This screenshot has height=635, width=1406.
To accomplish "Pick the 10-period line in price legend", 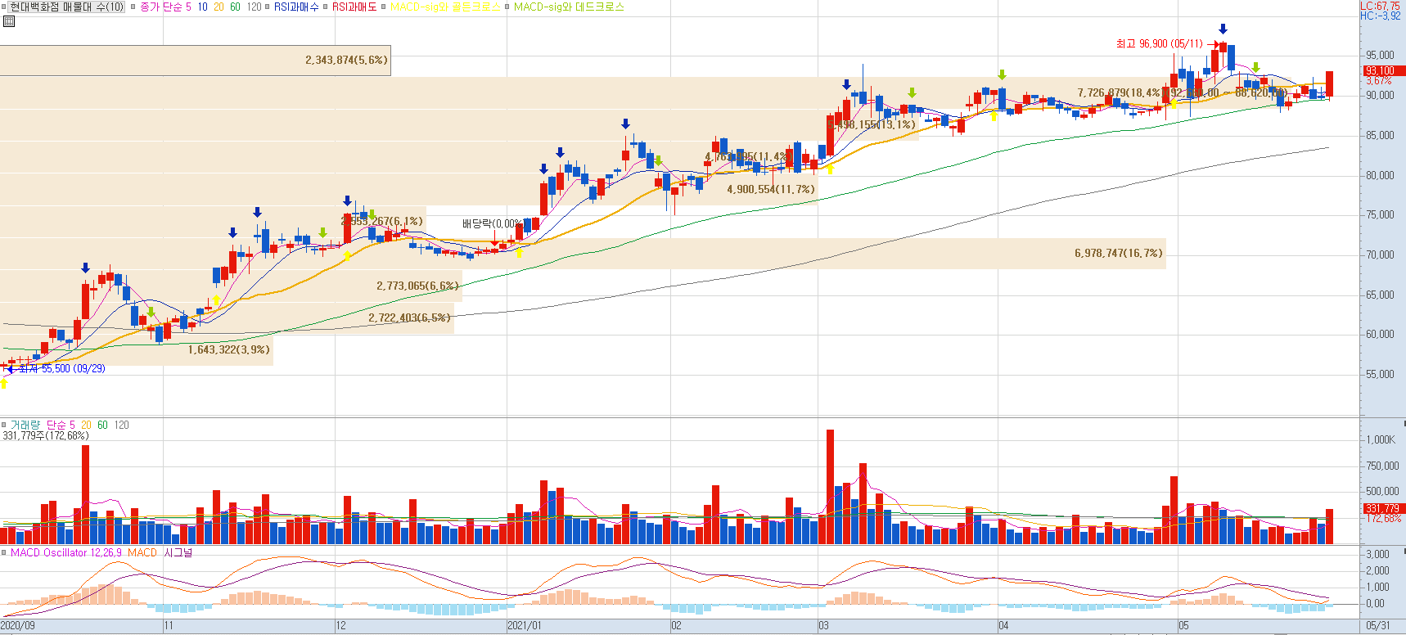I will pyautogui.click(x=202, y=7).
